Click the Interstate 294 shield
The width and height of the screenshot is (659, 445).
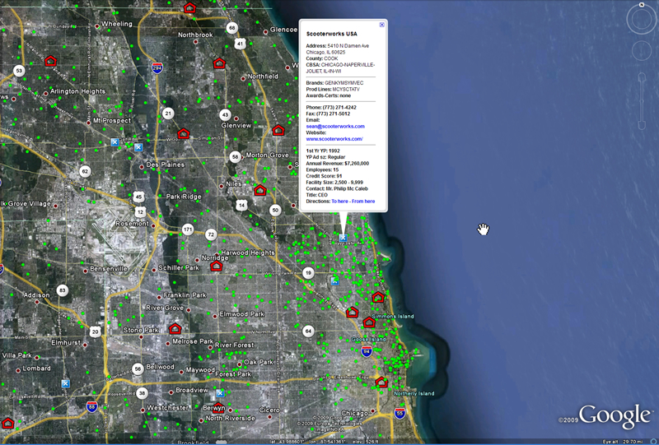[157, 68]
